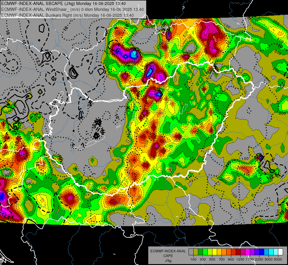Click the magenta swatch in CAPE legend
The width and height of the screenshot is (288, 265).
[247, 252]
